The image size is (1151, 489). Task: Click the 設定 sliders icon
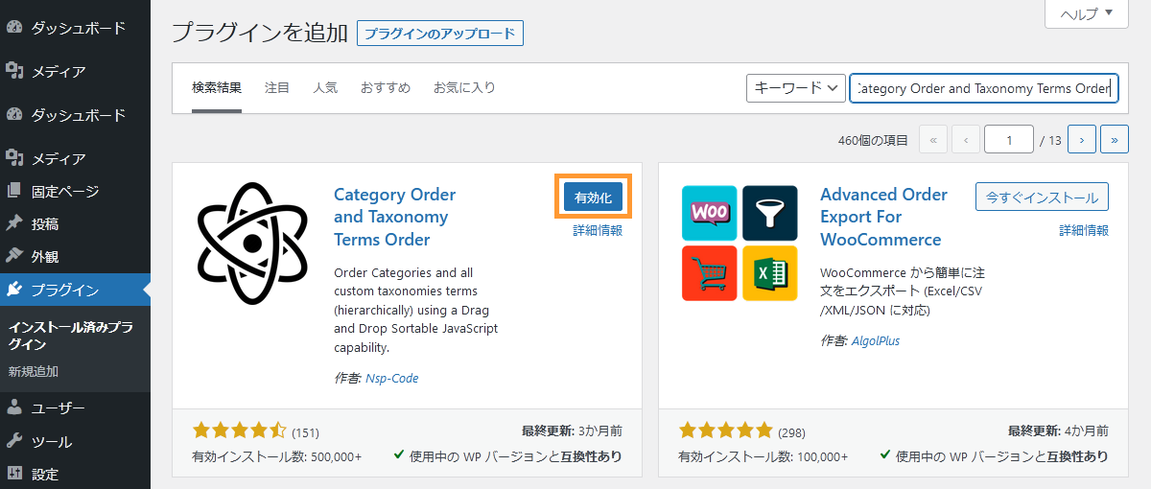tap(14, 474)
